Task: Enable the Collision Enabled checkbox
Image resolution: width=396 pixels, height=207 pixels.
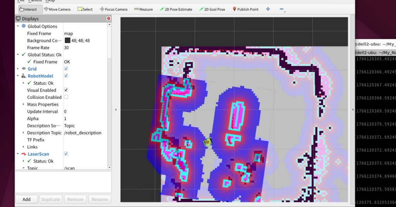Action: click(66, 97)
